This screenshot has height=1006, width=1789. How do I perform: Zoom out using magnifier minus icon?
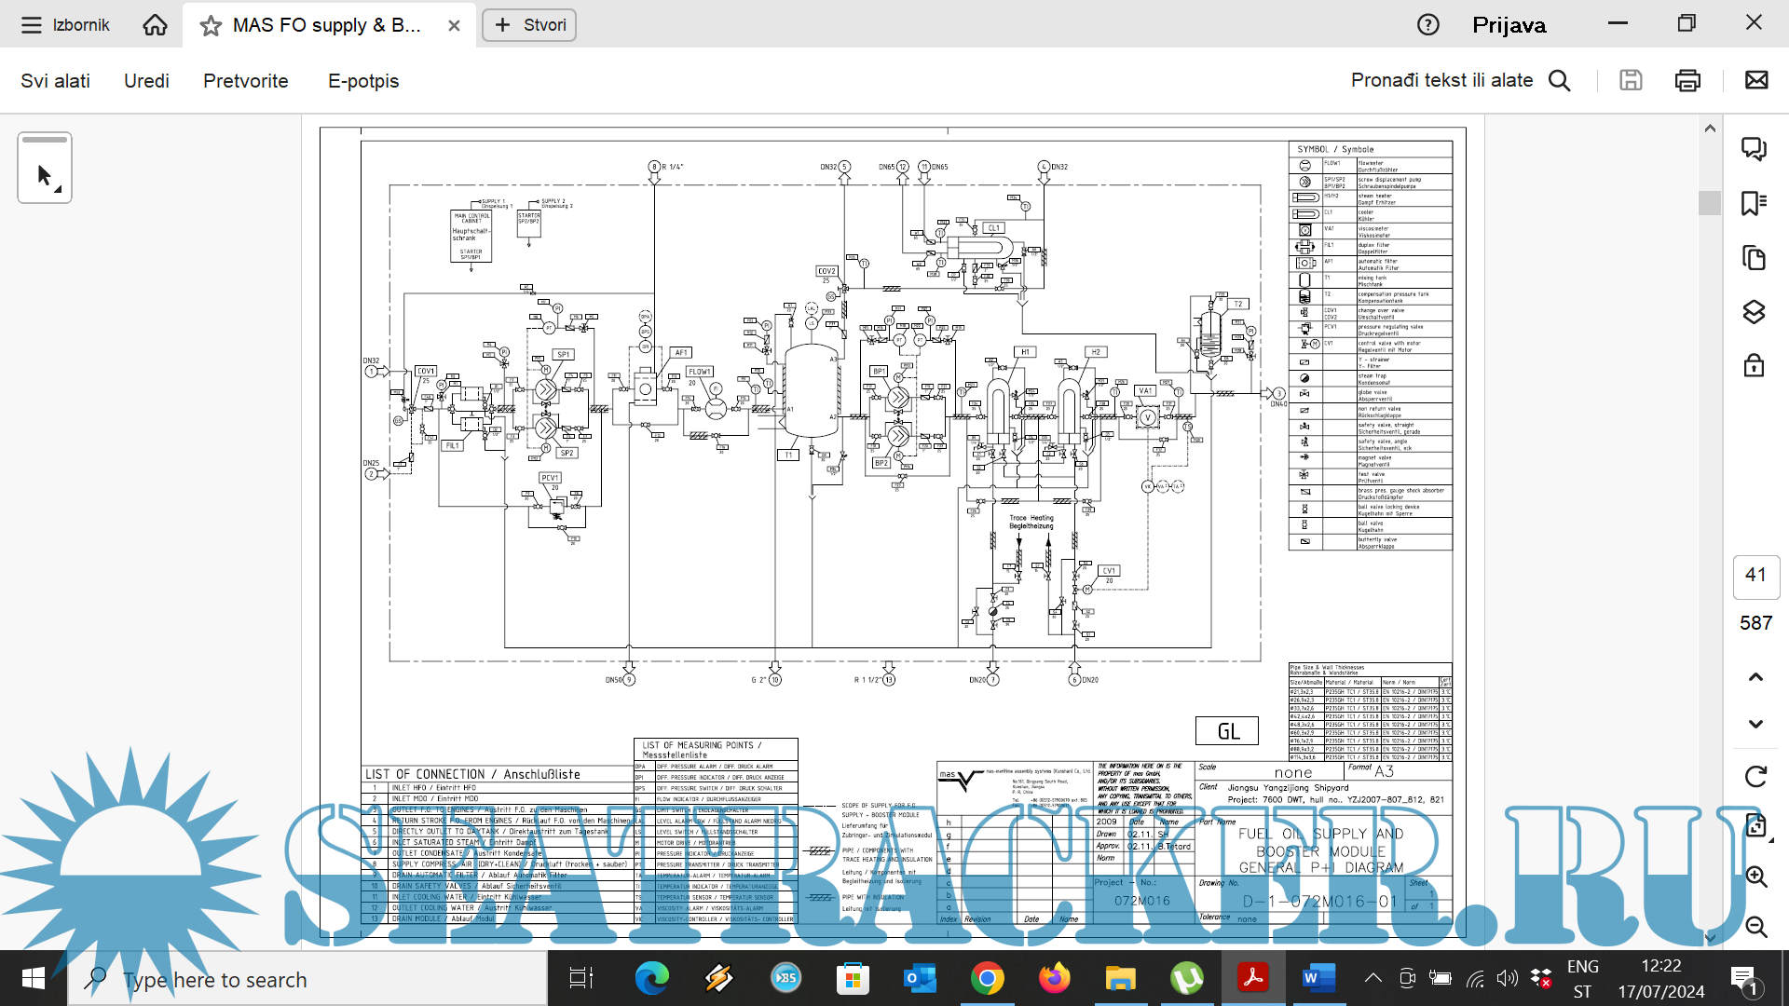(1755, 926)
